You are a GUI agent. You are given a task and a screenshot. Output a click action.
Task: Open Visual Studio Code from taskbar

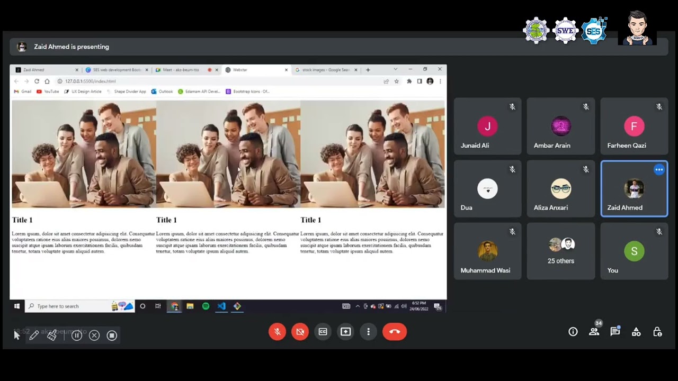[221, 306]
